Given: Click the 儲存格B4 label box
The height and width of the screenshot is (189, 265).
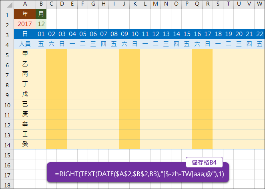Looking at the screenshot, I should coord(204,162).
